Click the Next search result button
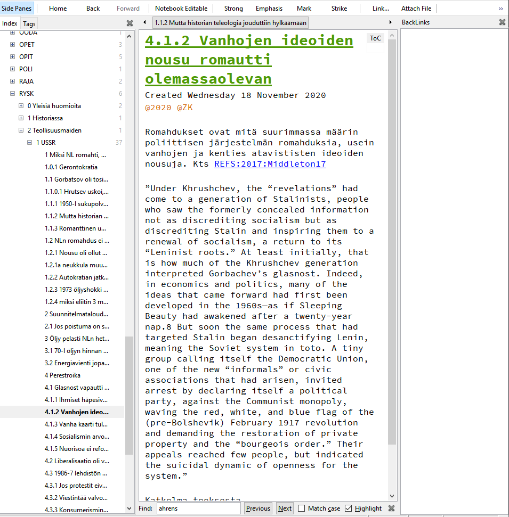The width and height of the screenshot is (509, 517). coord(285,508)
